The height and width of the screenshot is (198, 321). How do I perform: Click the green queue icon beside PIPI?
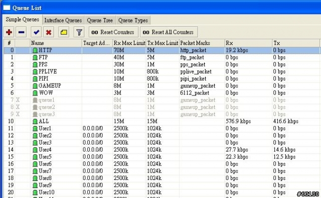(35, 78)
